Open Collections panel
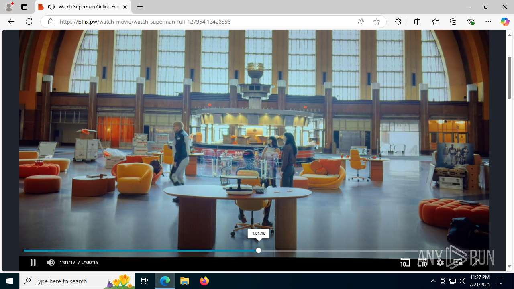Screen dimensions: 514x289 pyautogui.click(x=453, y=22)
